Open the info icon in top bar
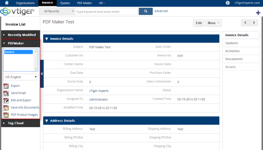 (x=228, y=3)
